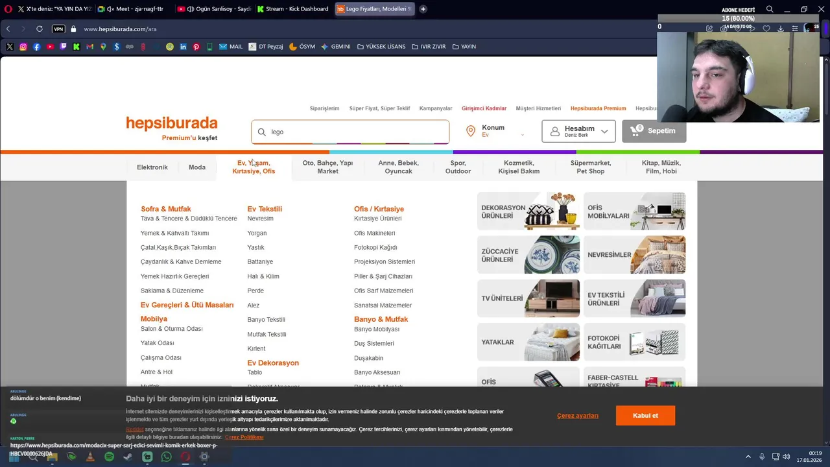This screenshot has width=830, height=467.
Task: Open the LinkedIn bookmark icon
Action: tap(183, 47)
